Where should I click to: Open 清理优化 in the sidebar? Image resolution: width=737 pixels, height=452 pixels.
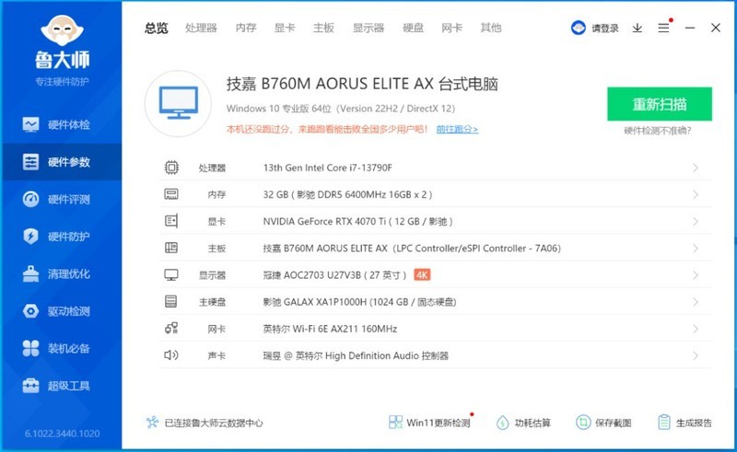(x=61, y=274)
